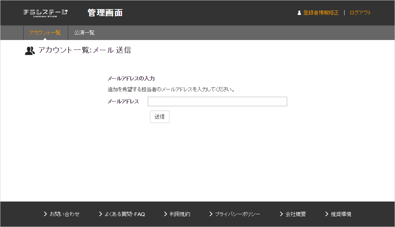Click the people icon beside the page heading
Image resolution: width=395 pixels, height=227 pixels.
pyautogui.click(x=30, y=51)
